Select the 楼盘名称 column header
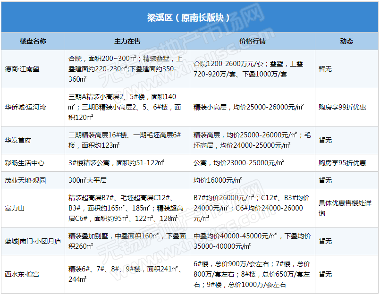 click(x=33, y=41)
